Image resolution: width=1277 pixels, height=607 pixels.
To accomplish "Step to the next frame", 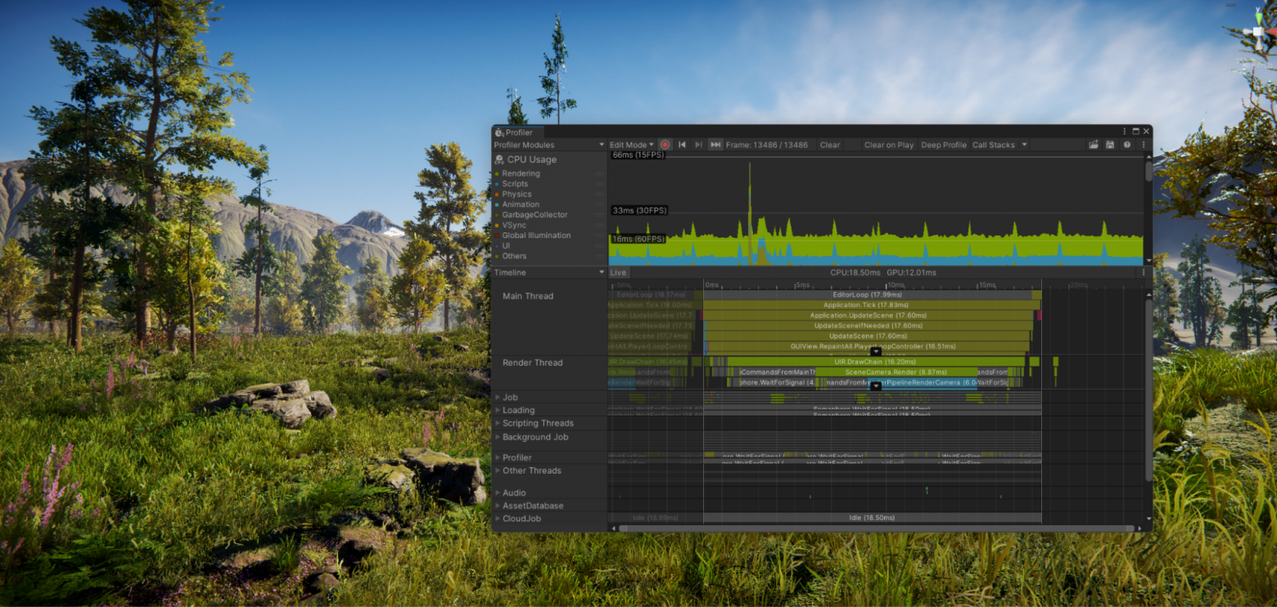I will [x=698, y=145].
